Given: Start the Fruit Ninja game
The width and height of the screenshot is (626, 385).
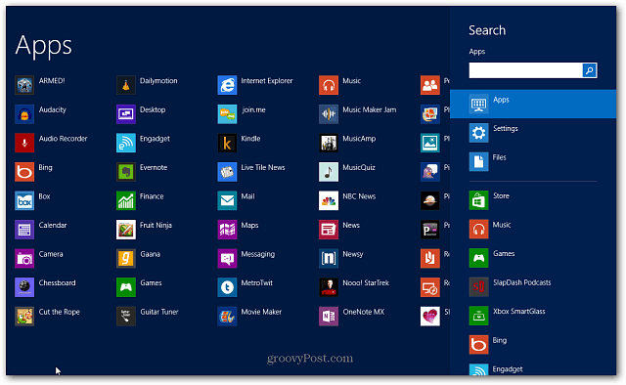Looking at the screenshot, I should (x=126, y=230).
